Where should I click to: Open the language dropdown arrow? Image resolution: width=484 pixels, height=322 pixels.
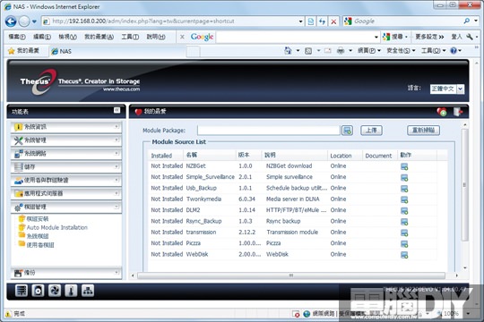pyautogui.click(x=460, y=89)
